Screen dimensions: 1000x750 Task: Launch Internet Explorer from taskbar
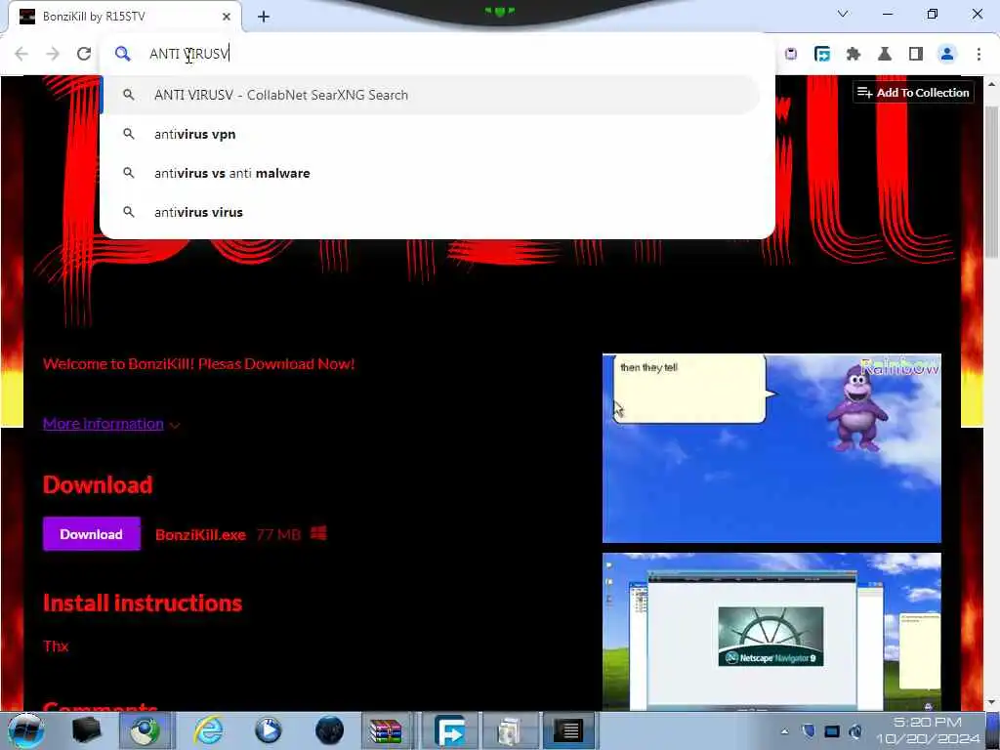[x=209, y=730]
